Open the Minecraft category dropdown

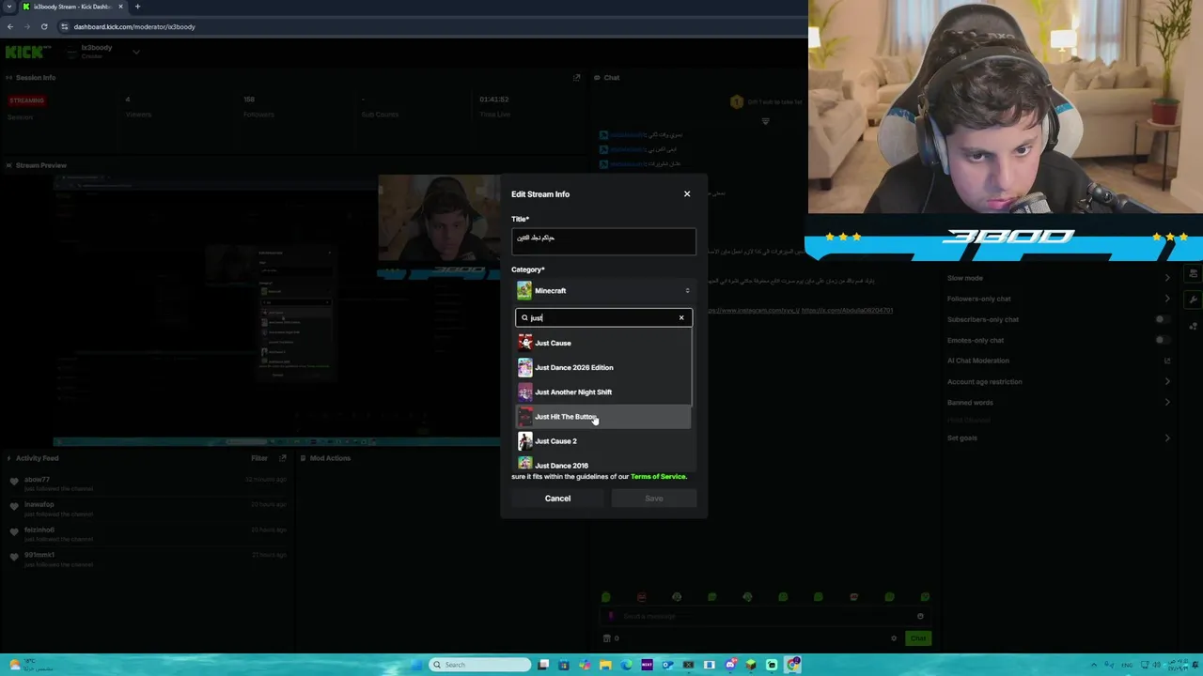point(603,291)
